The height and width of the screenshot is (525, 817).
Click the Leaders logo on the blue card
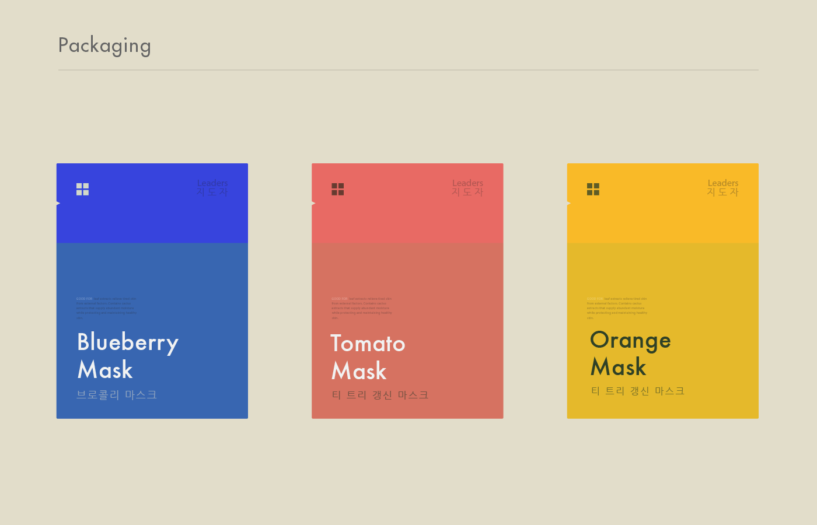212,188
